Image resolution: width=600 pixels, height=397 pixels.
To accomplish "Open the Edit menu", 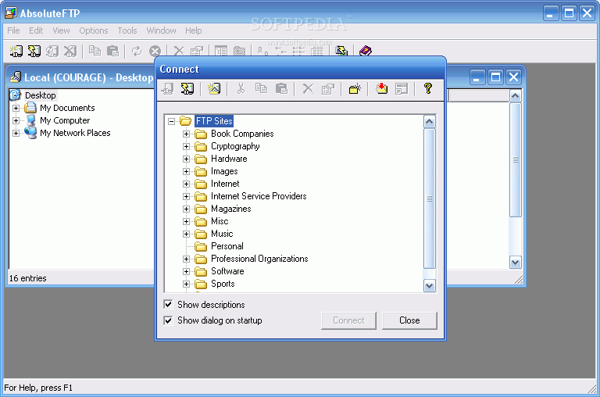I will (36, 30).
